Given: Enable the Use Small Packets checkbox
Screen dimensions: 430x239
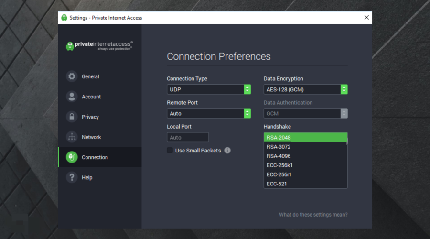Looking at the screenshot, I should point(170,151).
